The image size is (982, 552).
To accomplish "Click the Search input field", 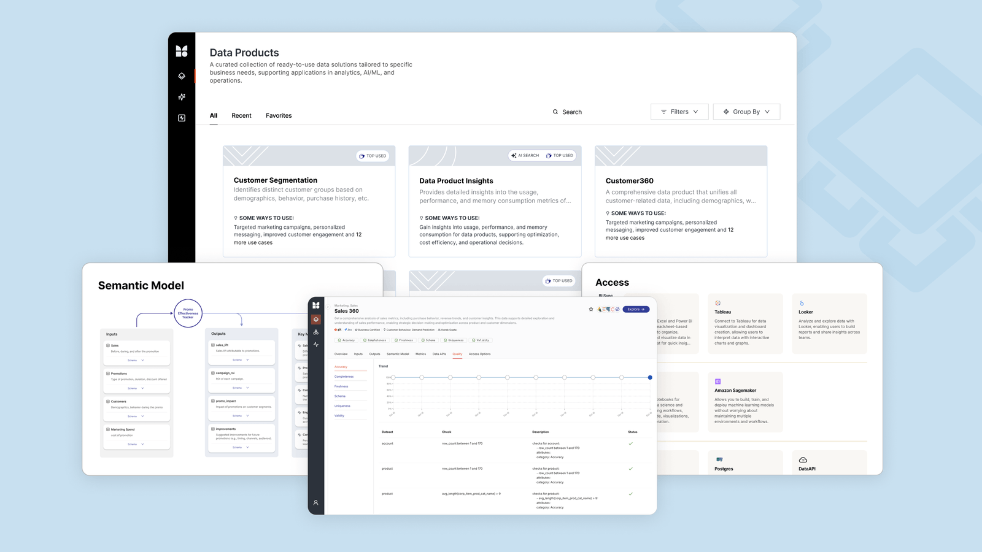I will 572,112.
